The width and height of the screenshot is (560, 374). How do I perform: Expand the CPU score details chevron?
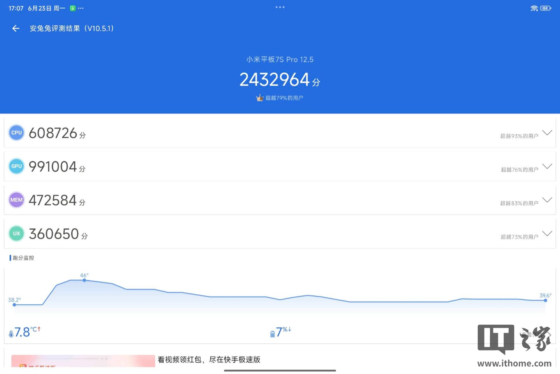547,133
